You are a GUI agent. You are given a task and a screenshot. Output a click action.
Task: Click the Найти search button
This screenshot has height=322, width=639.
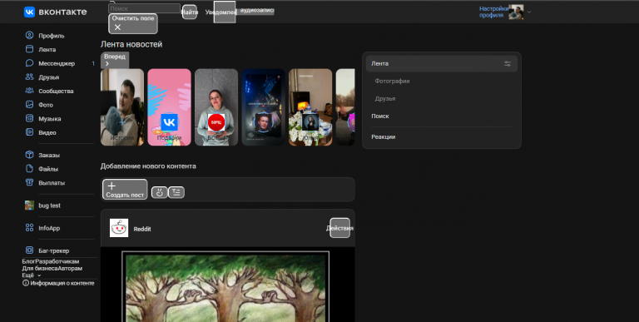click(190, 12)
